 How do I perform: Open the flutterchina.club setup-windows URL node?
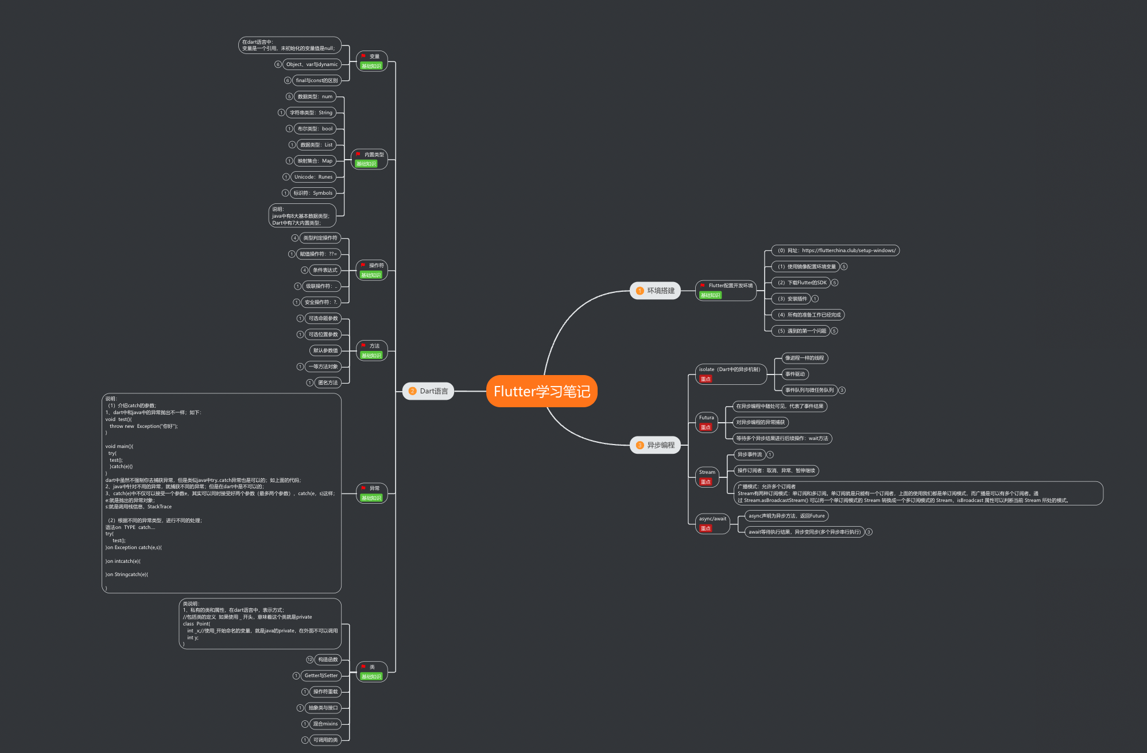(x=835, y=250)
